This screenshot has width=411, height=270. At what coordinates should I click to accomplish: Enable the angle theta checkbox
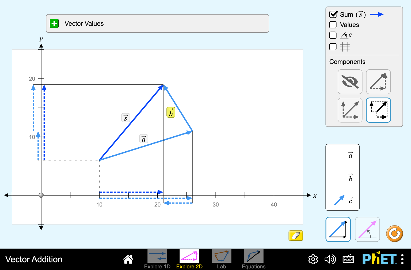point(333,35)
